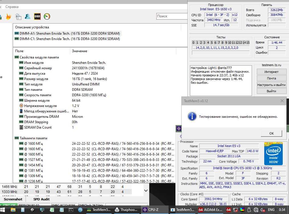
Task: Click the blue round m taskbar icon
Action: (x=80, y=210)
